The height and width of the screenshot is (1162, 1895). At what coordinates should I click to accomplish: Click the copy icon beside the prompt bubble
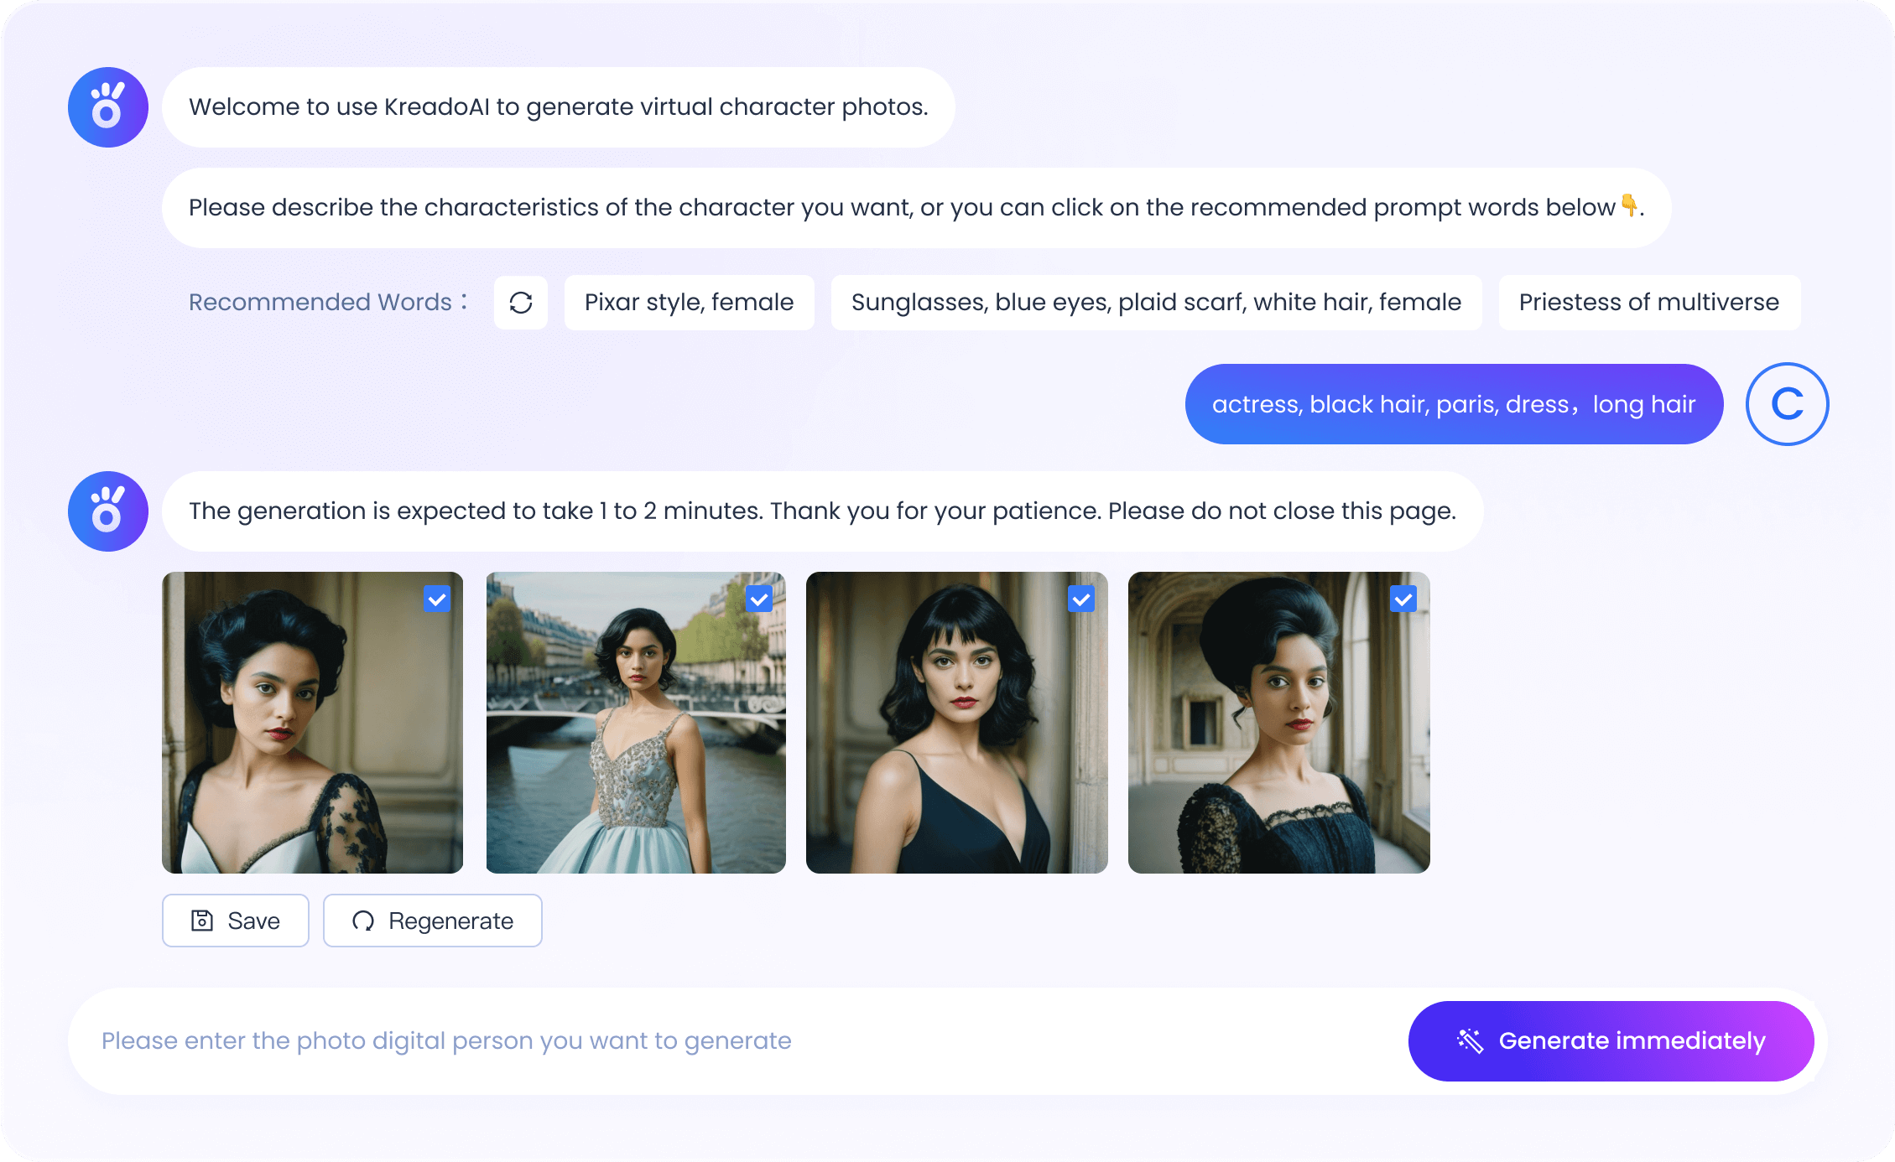coord(1787,403)
